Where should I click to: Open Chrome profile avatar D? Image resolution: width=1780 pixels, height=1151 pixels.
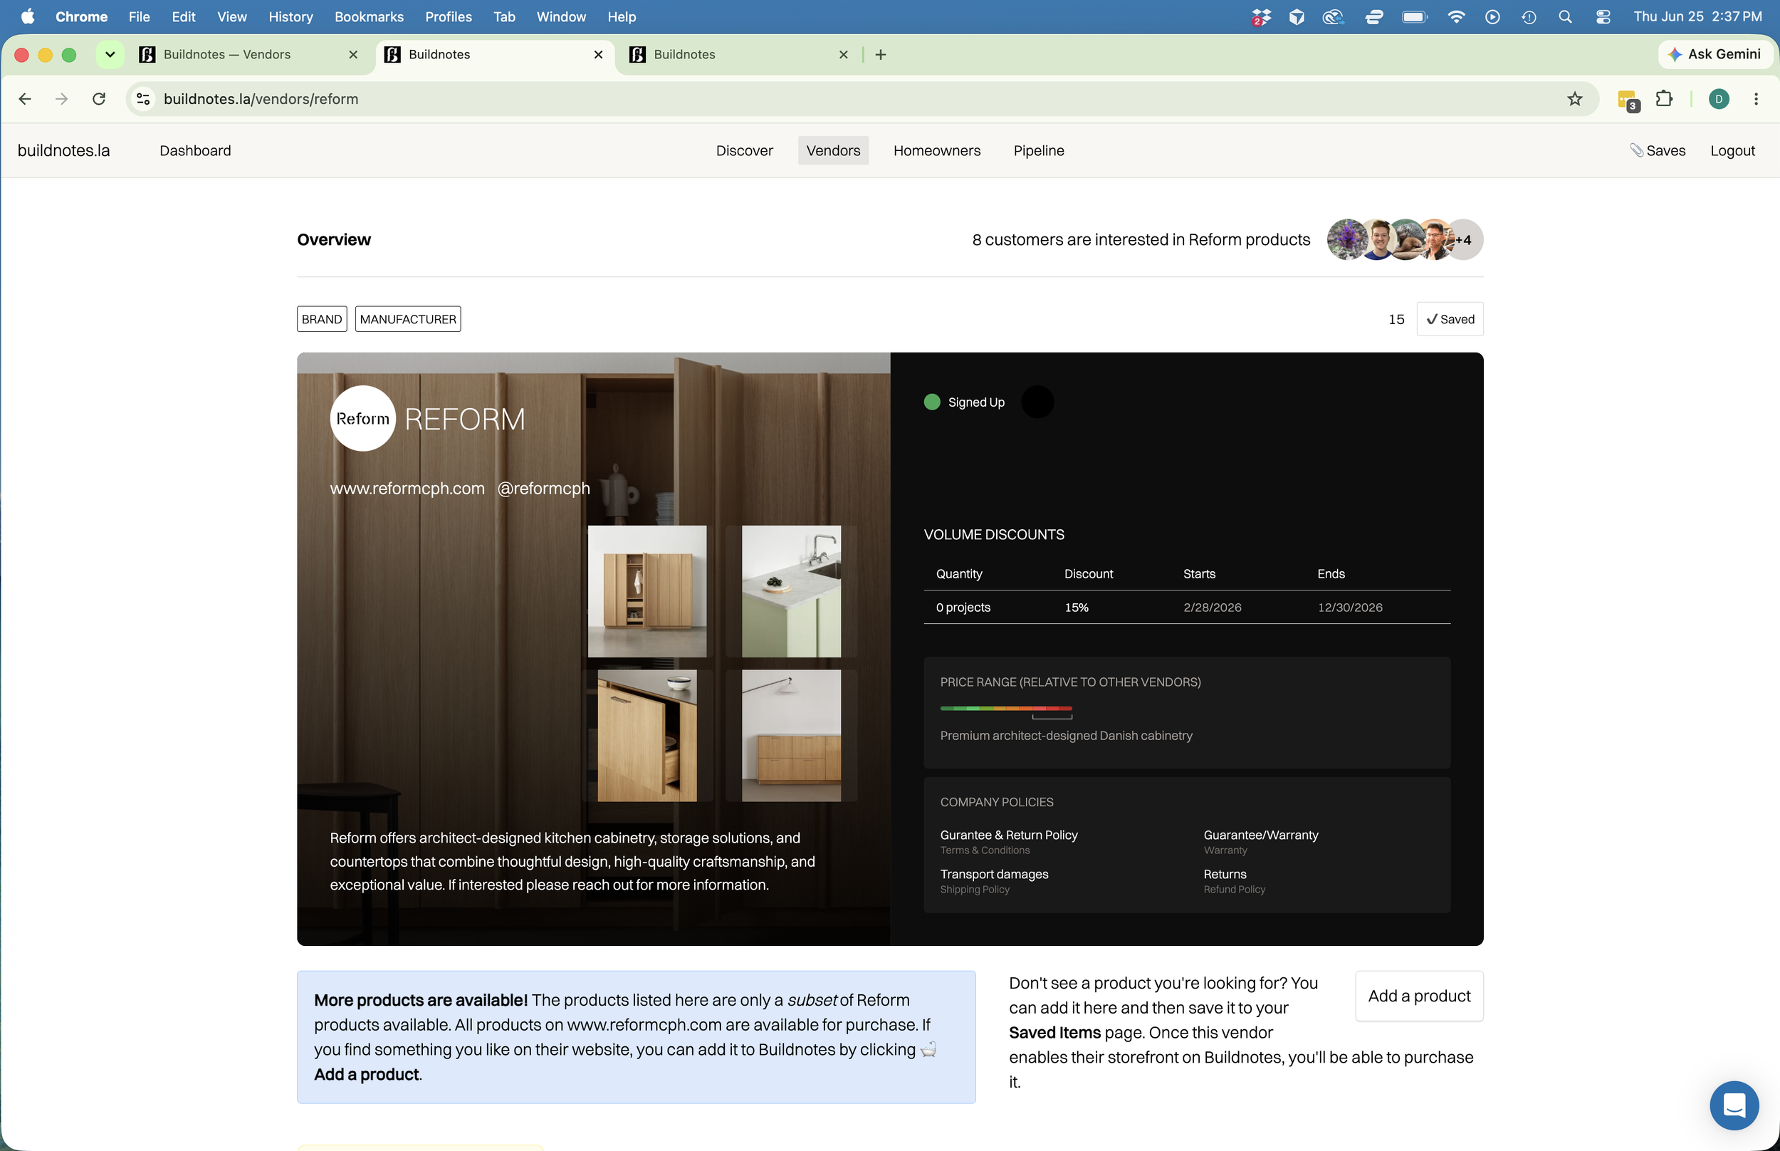pos(1719,99)
